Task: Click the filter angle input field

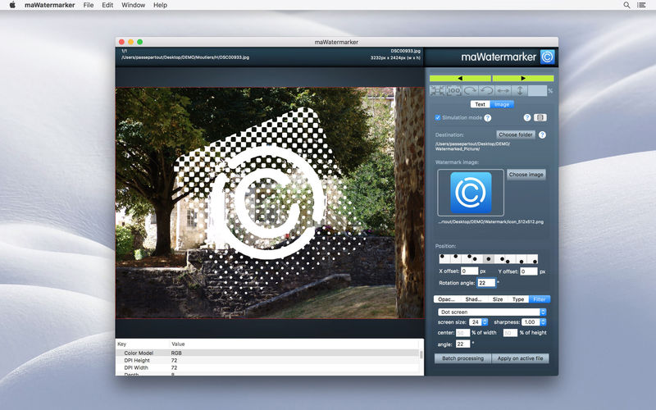Action: tap(462, 344)
